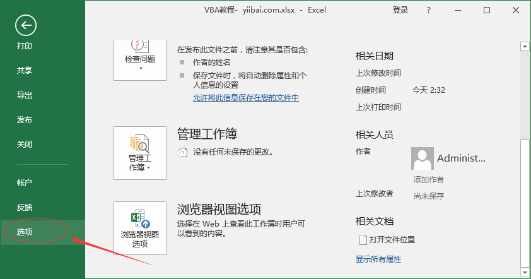The image size is (531, 279).
Task: Open the 共享 menu item
Action: pos(25,70)
